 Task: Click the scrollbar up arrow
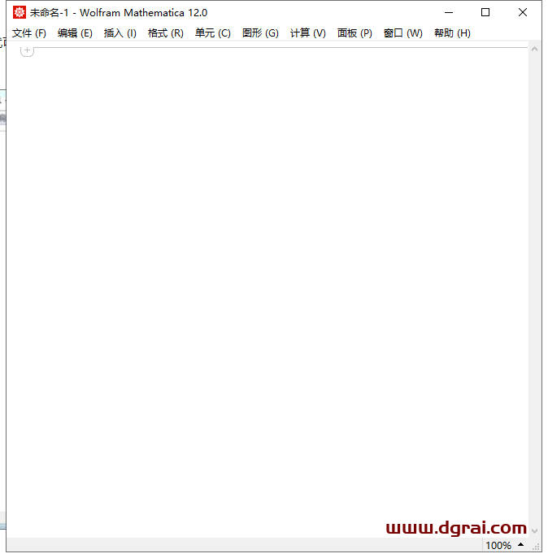click(534, 50)
